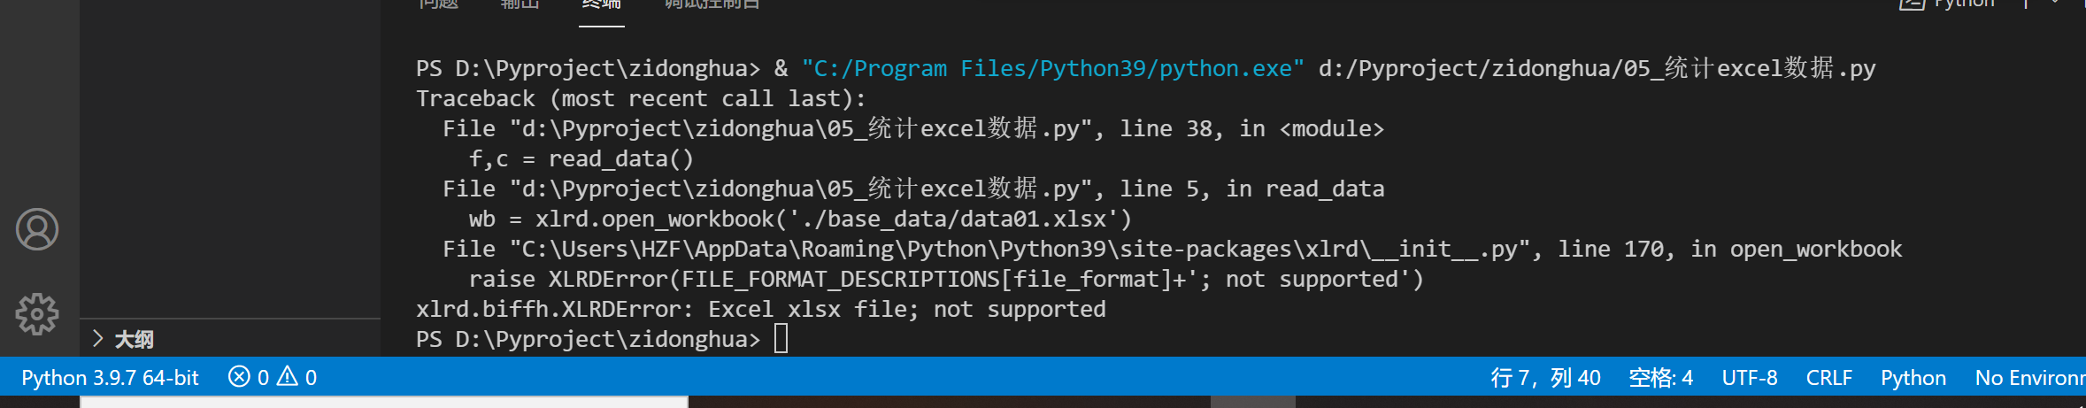Click the errors count icon in the status bar
Viewport: 2086px width, 408px height.
pos(239,377)
